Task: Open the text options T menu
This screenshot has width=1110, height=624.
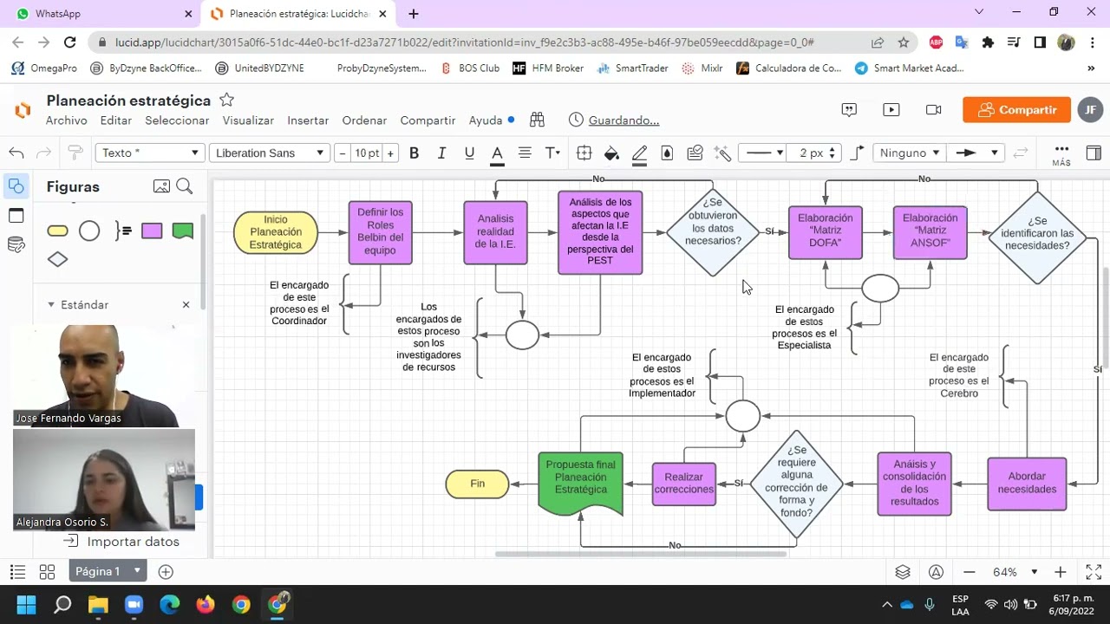Action: [x=552, y=153]
